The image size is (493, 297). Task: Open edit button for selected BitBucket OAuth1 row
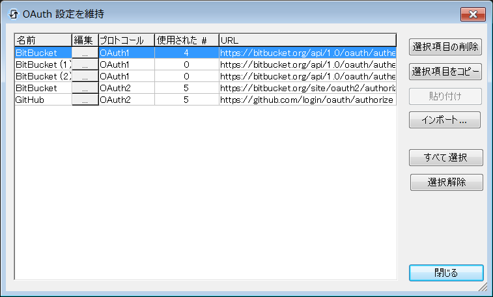coord(85,53)
